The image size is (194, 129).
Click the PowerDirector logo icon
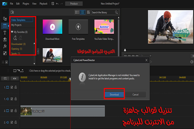[x=5, y=4]
